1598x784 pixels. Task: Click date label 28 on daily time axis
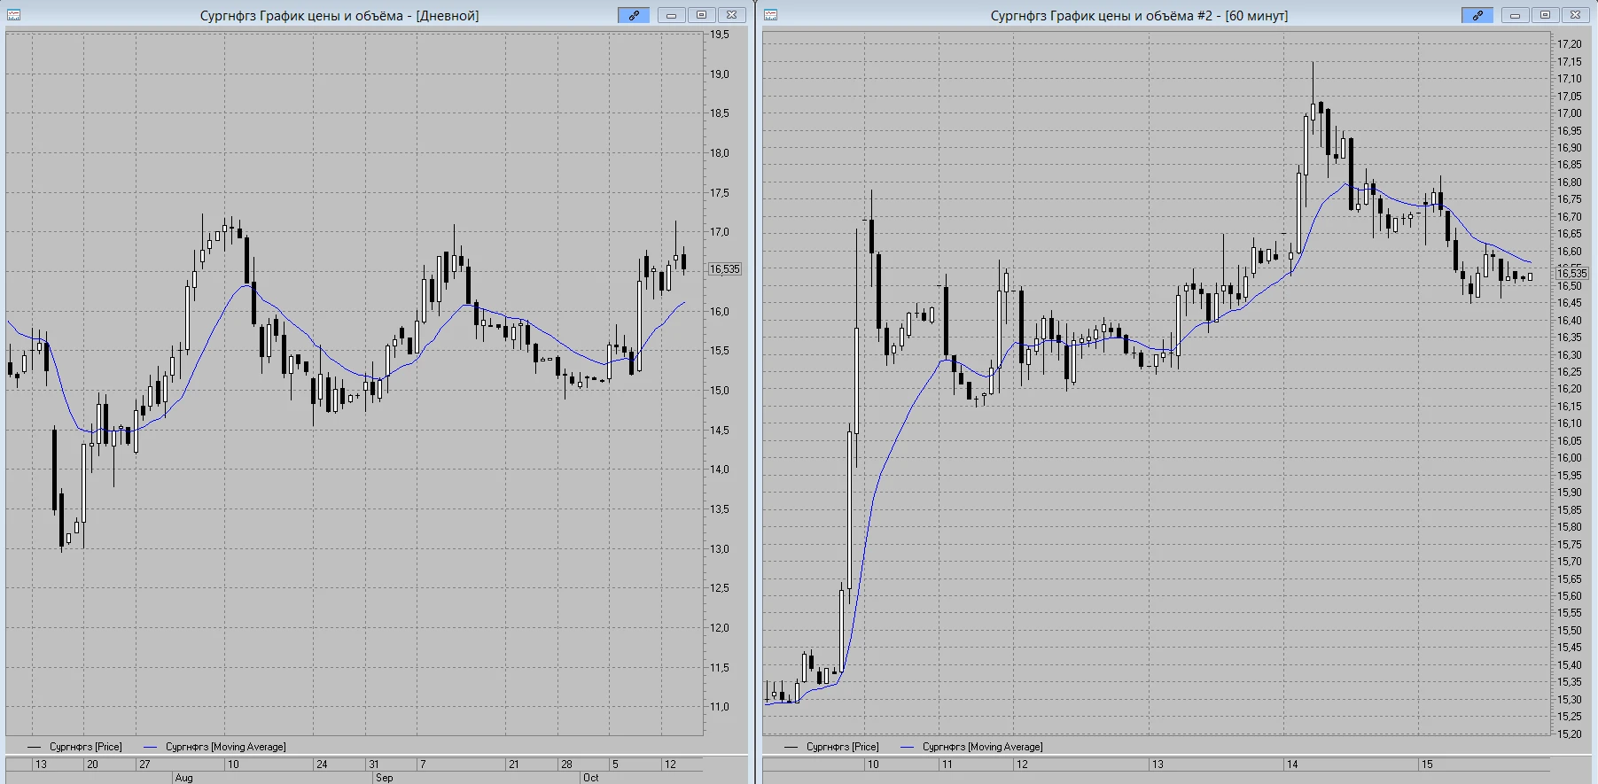(x=566, y=764)
